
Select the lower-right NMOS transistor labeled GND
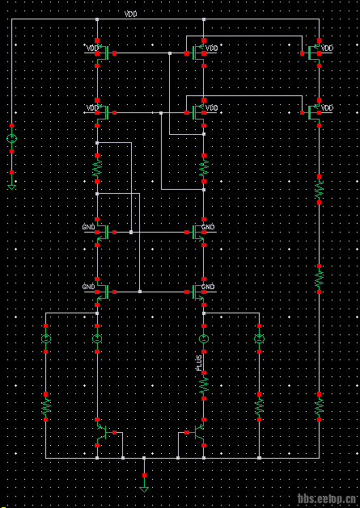199,292
